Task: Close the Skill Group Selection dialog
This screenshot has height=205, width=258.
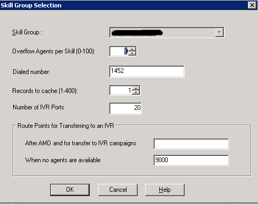Action: tap(252, 5)
